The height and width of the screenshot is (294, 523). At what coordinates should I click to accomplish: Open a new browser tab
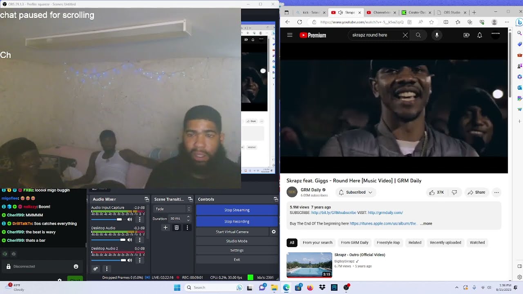(x=474, y=13)
